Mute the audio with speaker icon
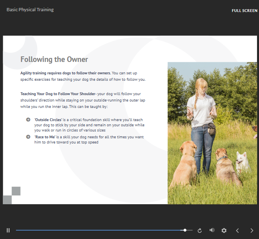 click(212, 230)
